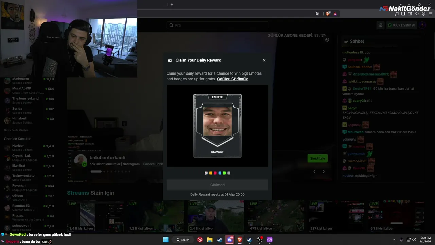This screenshot has height=245, width=435.
Task: Click the KICKs Satın Al button
Action: point(402,25)
